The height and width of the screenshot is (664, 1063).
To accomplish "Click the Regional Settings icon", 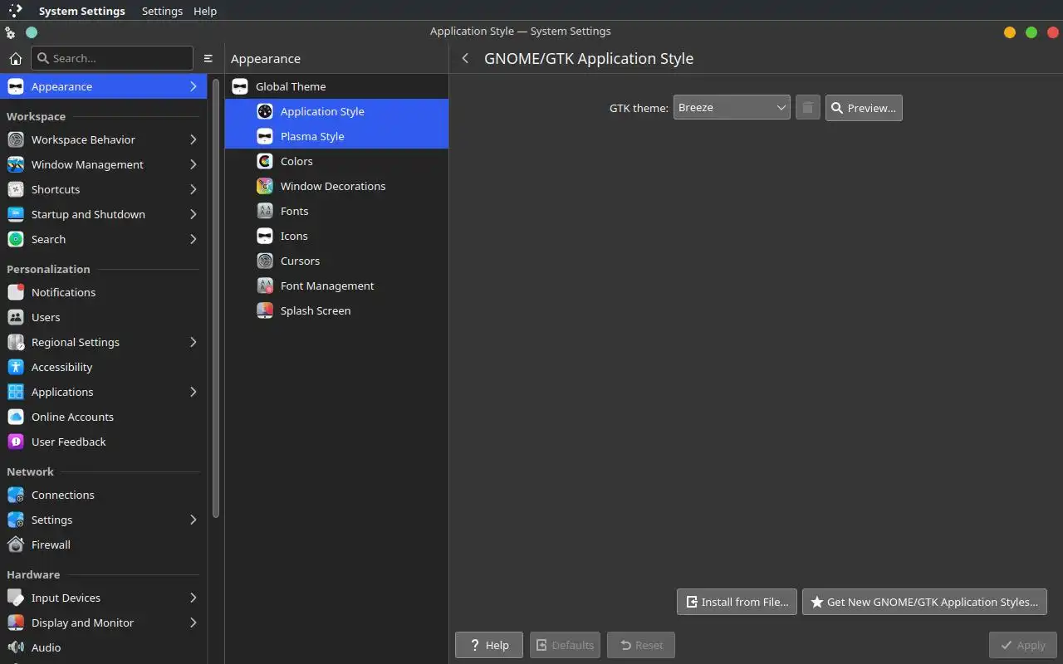I will point(15,342).
